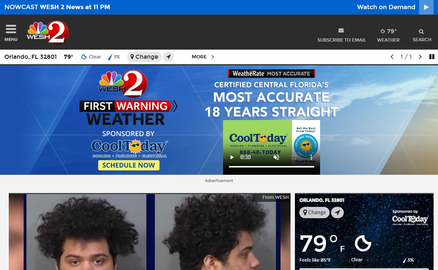Use my location in weather widget

338,212
